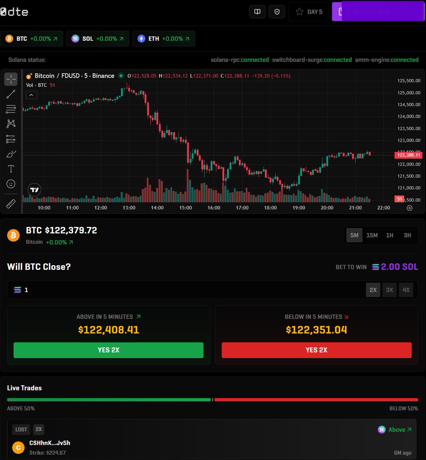
Task: Open the documentation book icon in header
Action: click(257, 11)
